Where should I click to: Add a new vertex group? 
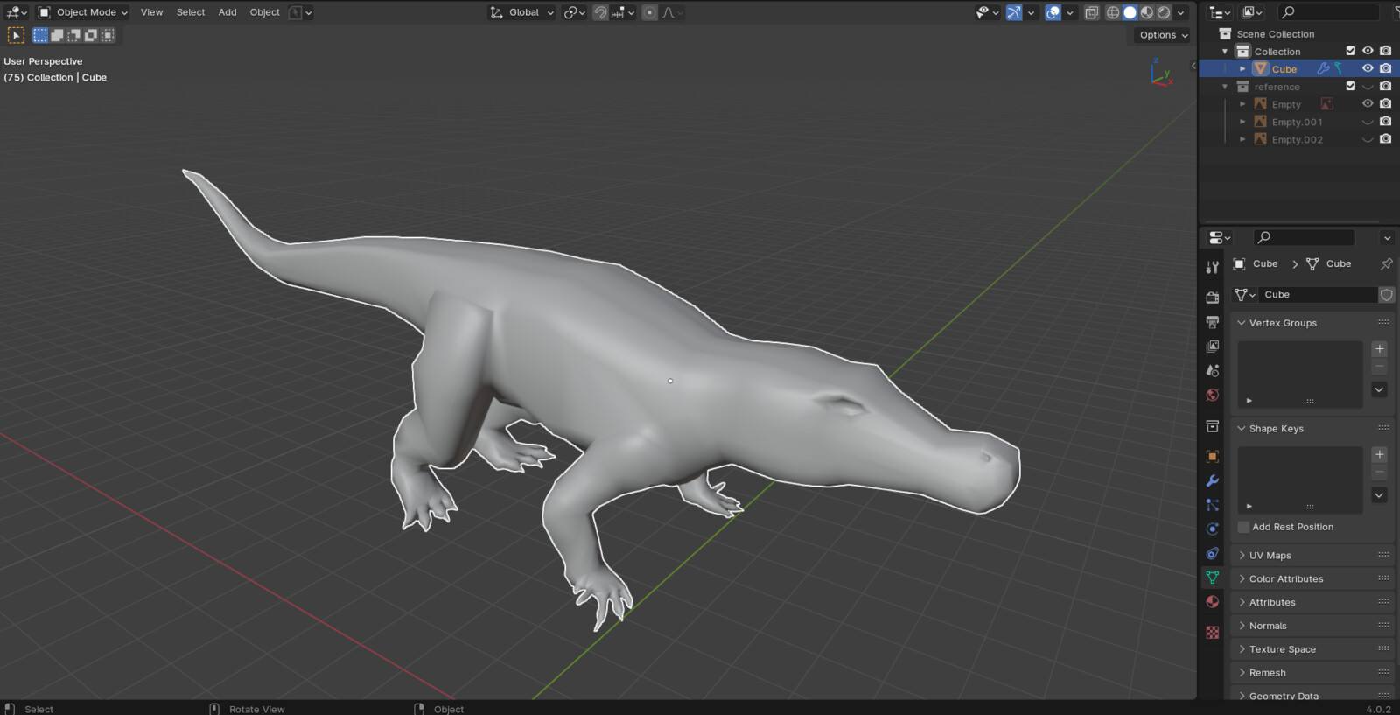click(1379, 348)
